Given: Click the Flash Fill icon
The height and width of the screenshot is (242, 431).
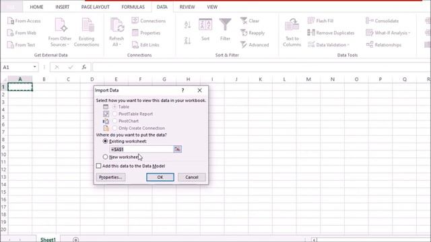Looking at the screenshot, I should 311,21.
